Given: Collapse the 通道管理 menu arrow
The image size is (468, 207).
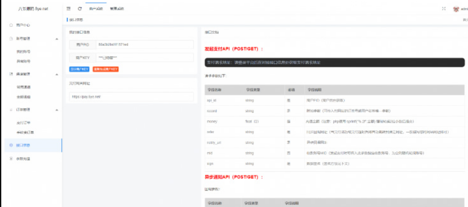Looking at the screenshot, I should 57,74.
